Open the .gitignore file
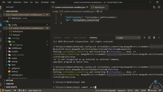The width and height of the screenshot is (163, 92). (16, 68)
